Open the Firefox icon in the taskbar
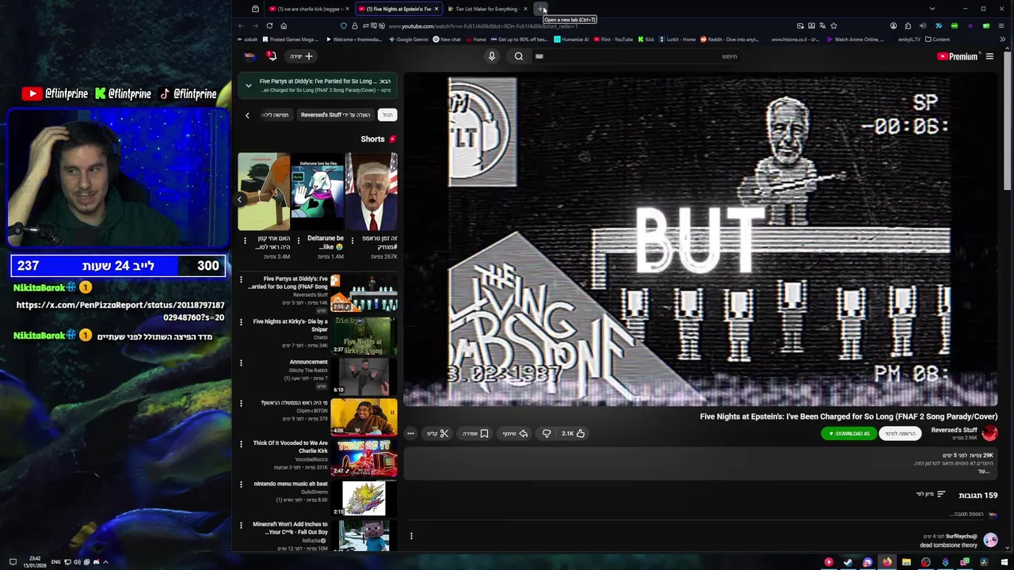 (x=887, y=562)
